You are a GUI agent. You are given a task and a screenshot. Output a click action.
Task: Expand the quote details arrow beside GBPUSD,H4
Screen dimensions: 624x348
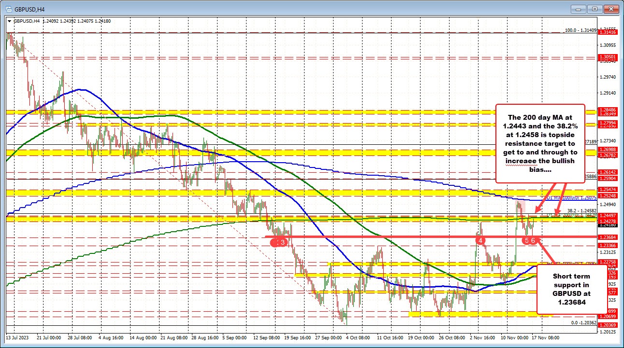(10, 21)
